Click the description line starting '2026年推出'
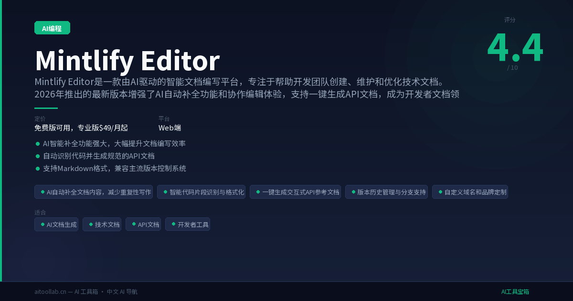Screen dimensions: 573x301 tap(247, 94)
